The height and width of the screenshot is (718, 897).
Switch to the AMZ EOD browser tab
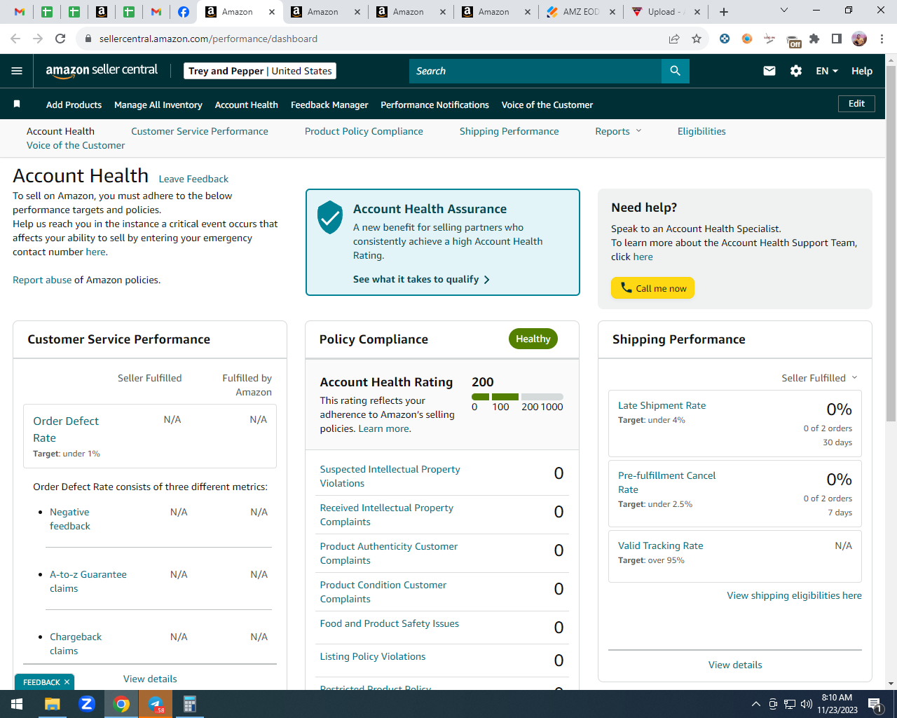tap(582, 12)
